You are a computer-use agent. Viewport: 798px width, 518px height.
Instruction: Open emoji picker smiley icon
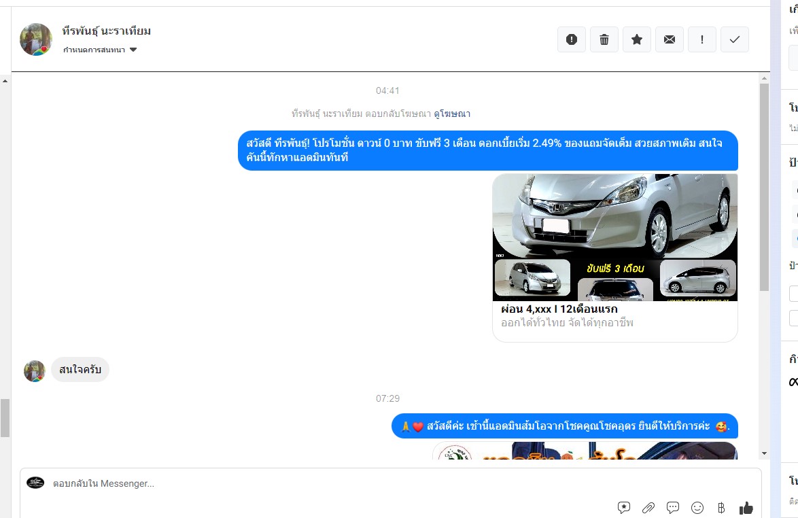[697, 507]
